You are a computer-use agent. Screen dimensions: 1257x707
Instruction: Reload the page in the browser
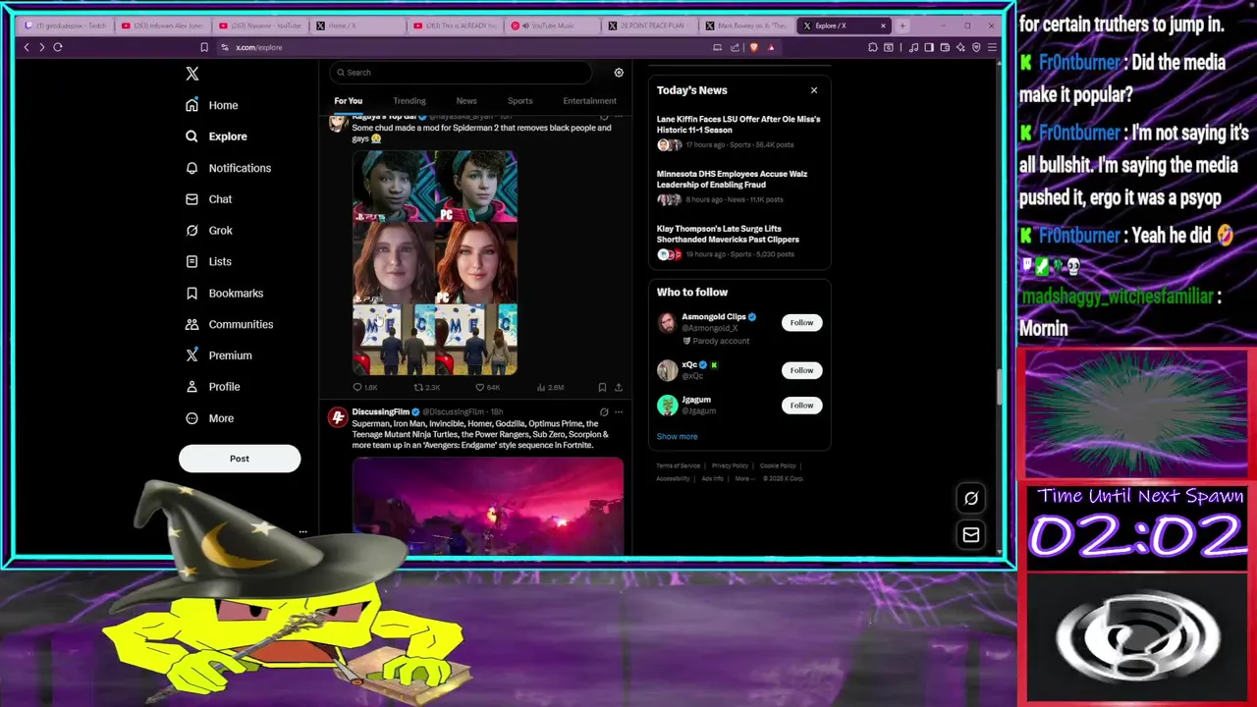[x=58, y=47]
